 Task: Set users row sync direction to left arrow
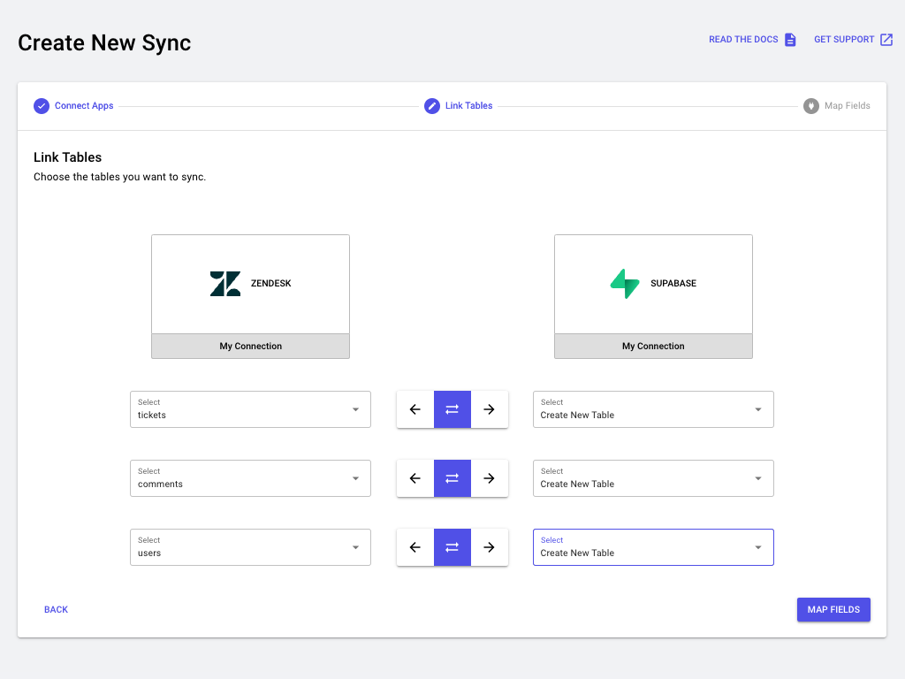pos(415,547)
